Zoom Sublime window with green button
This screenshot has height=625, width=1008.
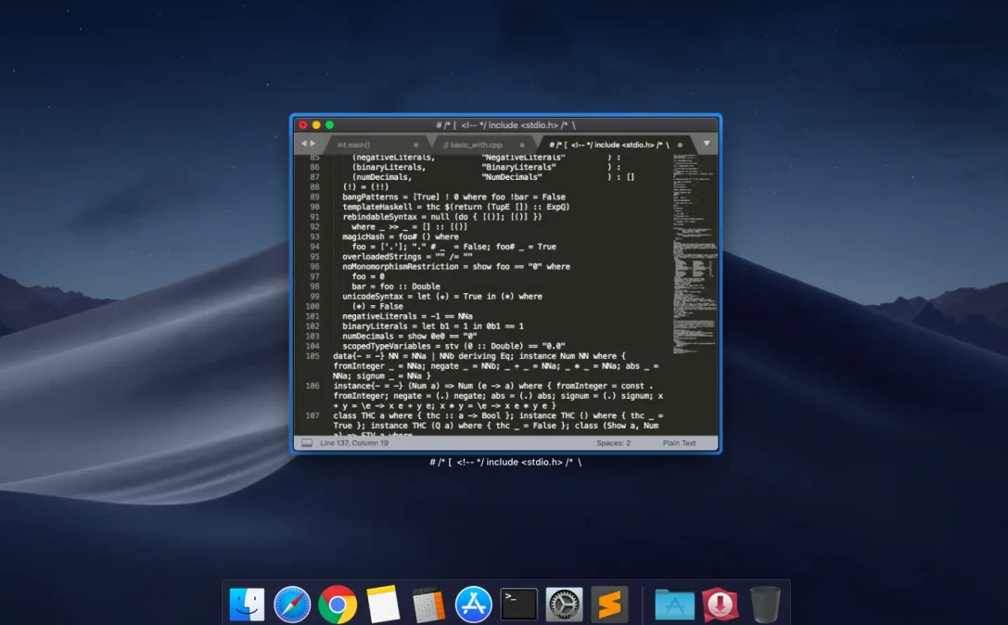329,125
